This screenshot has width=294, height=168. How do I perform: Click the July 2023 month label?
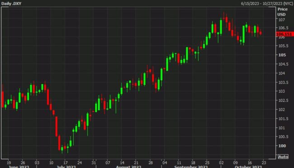(66, 167)
